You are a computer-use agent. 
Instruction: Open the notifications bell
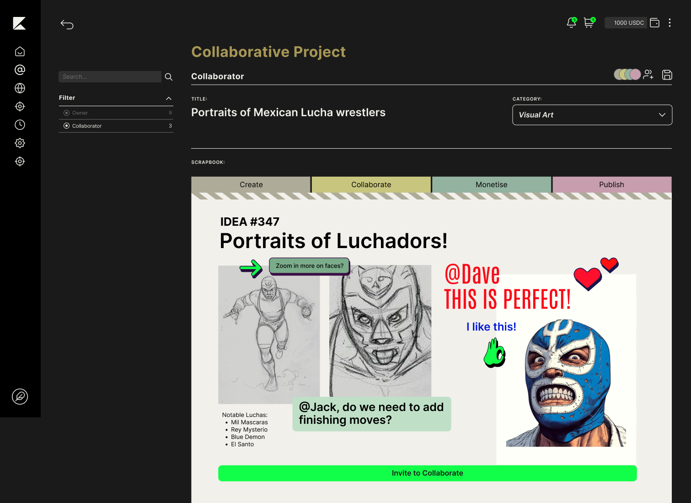coord(572,23)
